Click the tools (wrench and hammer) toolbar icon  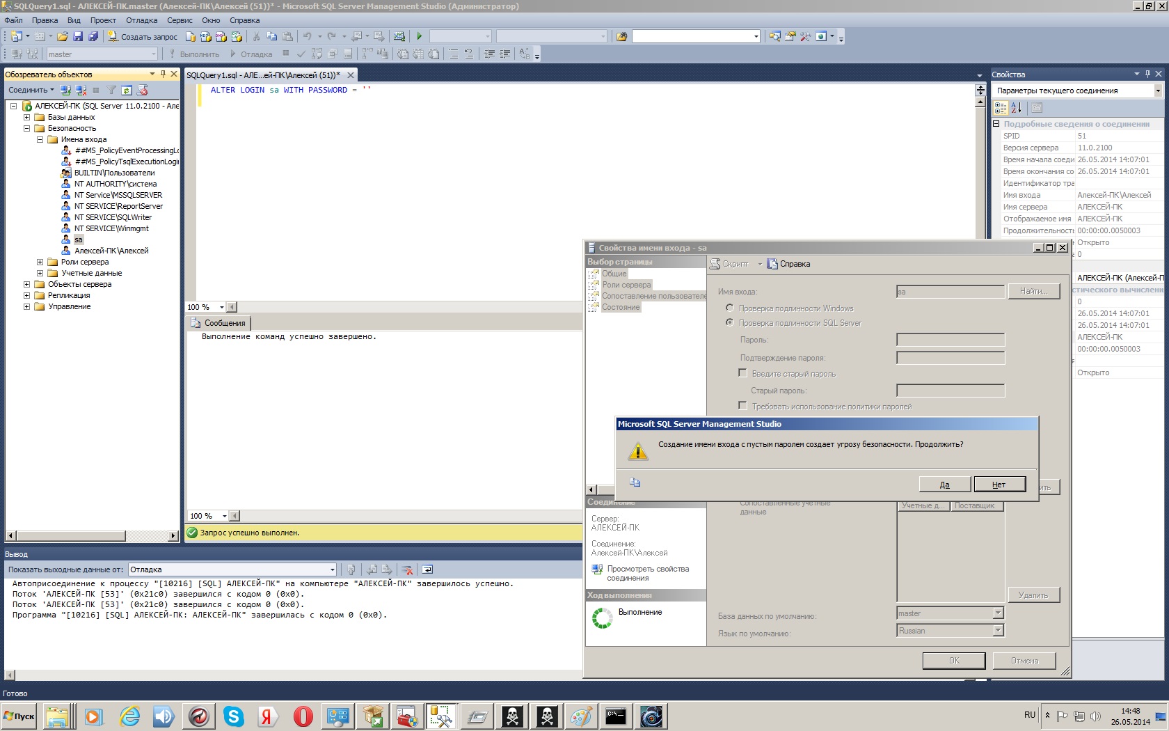coord(805,36)
